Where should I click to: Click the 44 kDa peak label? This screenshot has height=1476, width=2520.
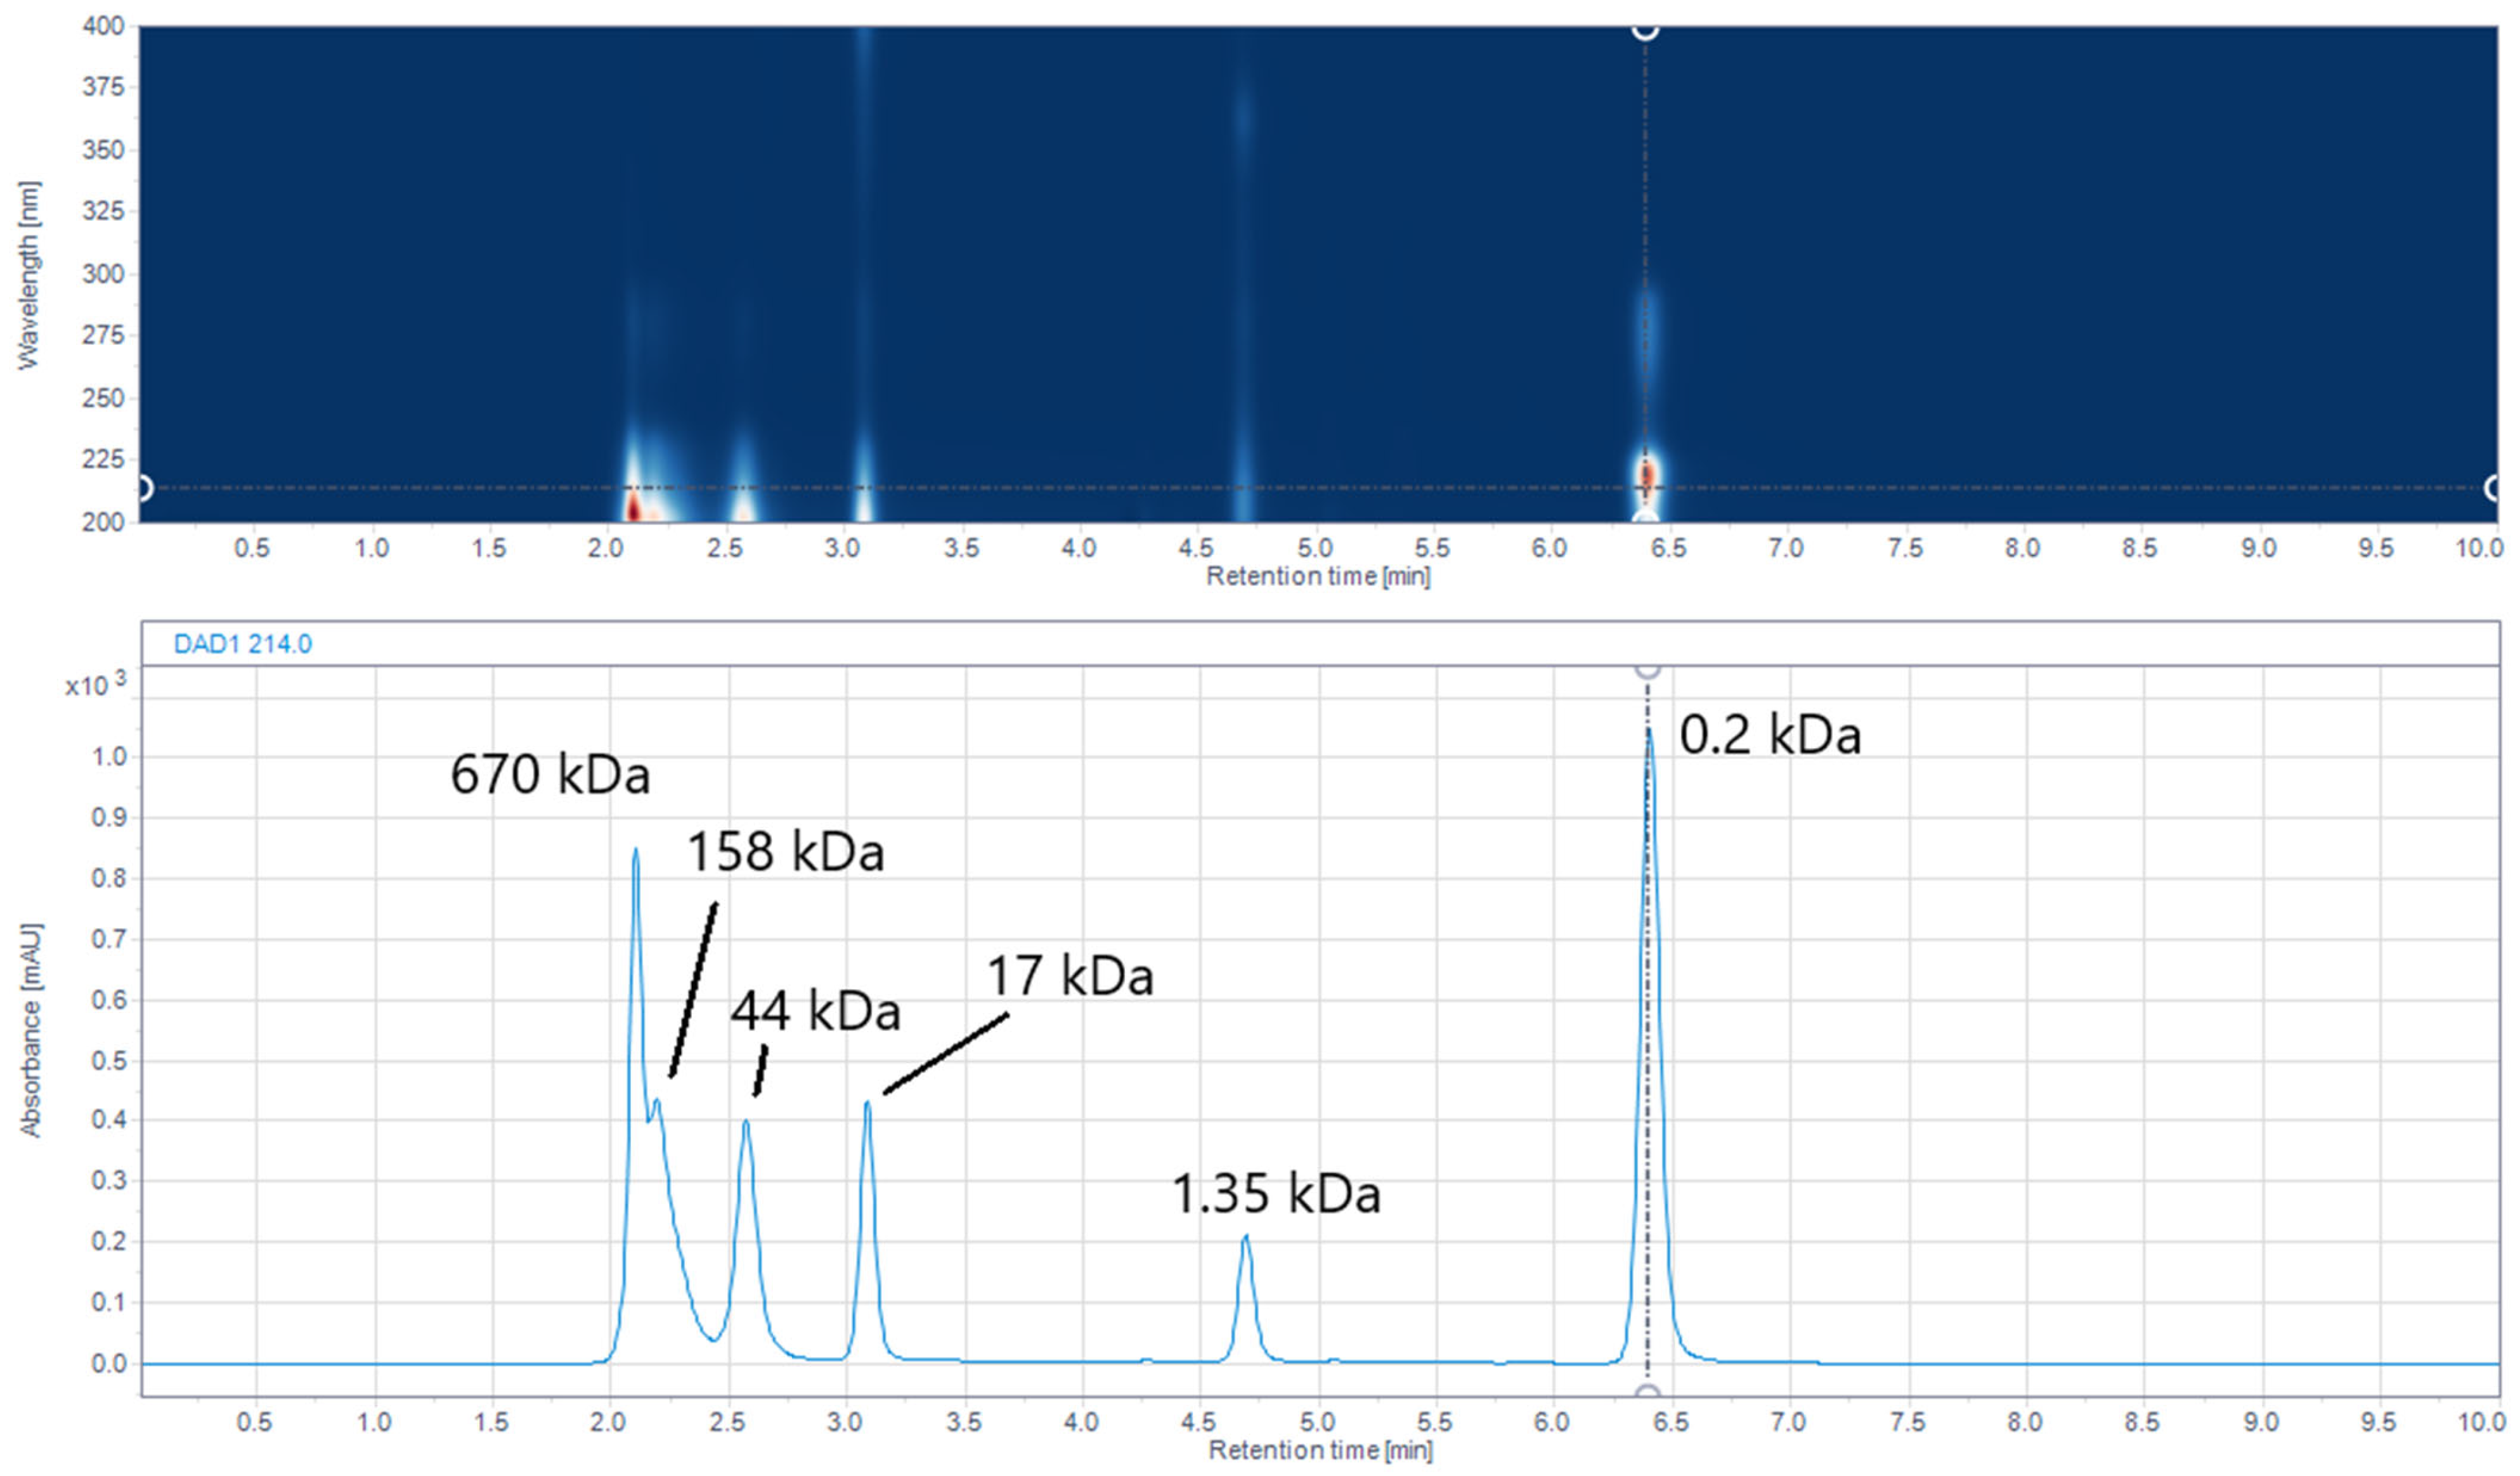[x=815, y=1010]
